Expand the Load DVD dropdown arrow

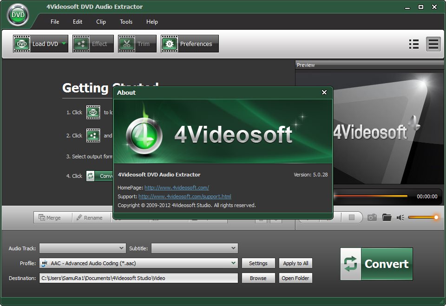64,44
